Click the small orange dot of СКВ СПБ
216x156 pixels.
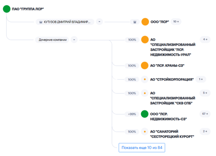coord(145,93)
